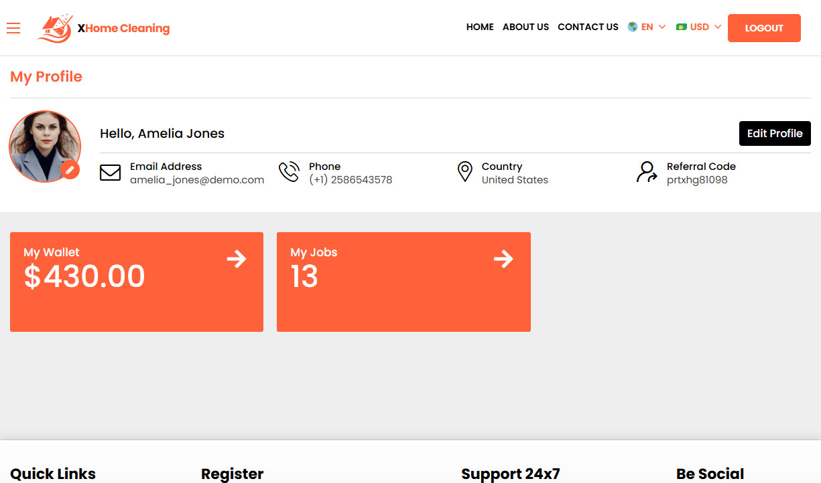This screenshot has height=483, width=821.
Task: Expand the language chevron arrow
Action: tap(662, 27)
